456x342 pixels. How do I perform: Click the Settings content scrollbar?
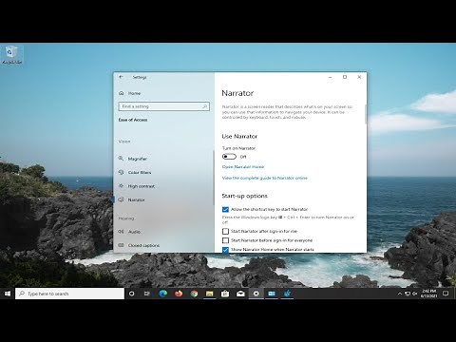[366, 114]
